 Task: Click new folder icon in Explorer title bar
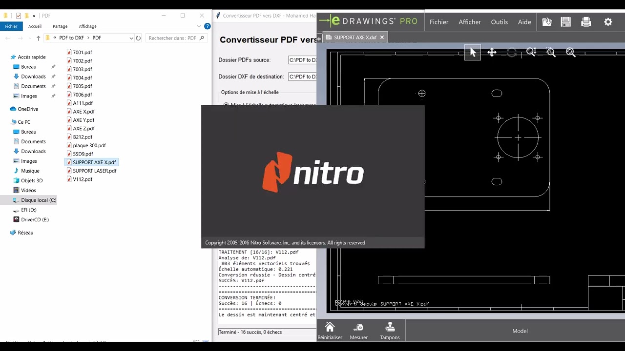(26, 16)
